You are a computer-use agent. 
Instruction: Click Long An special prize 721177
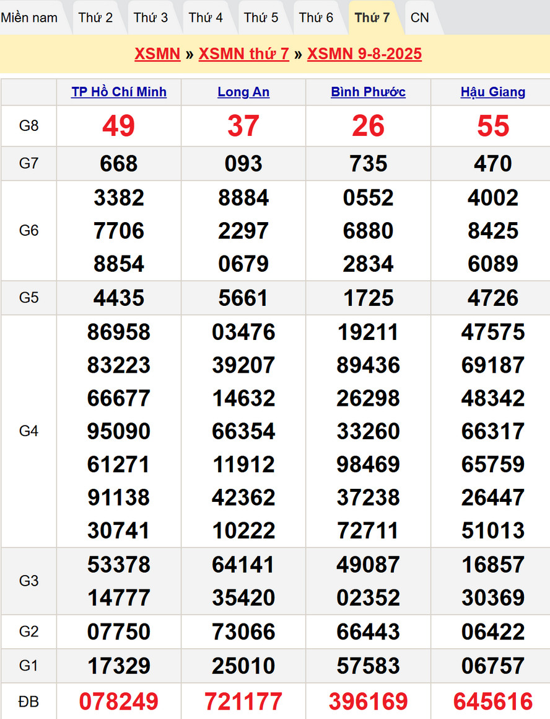point(243,701)
